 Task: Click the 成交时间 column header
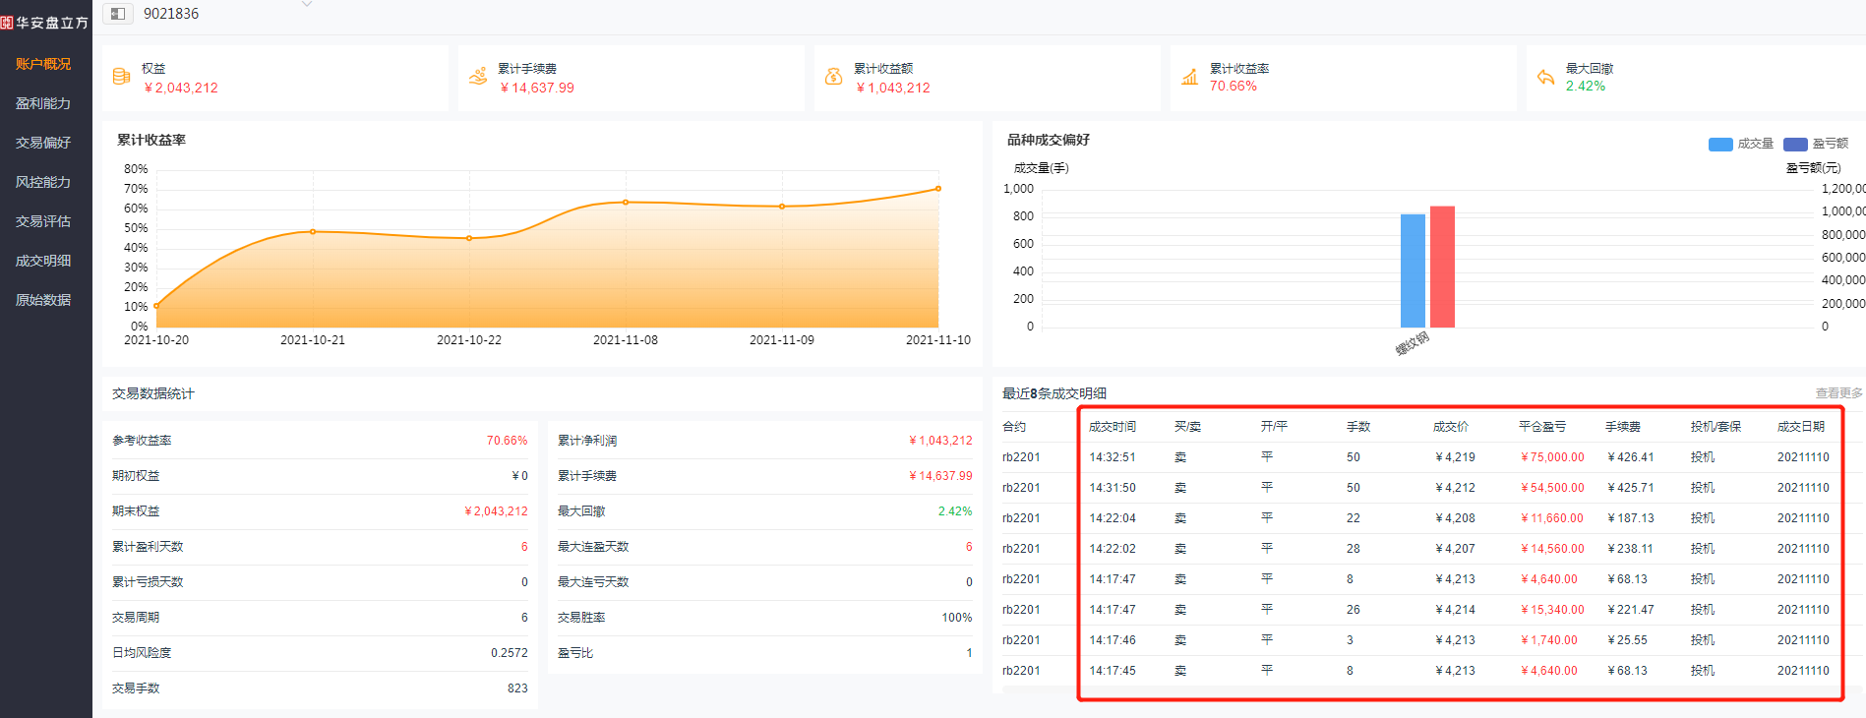click(x=1113, y=427)
